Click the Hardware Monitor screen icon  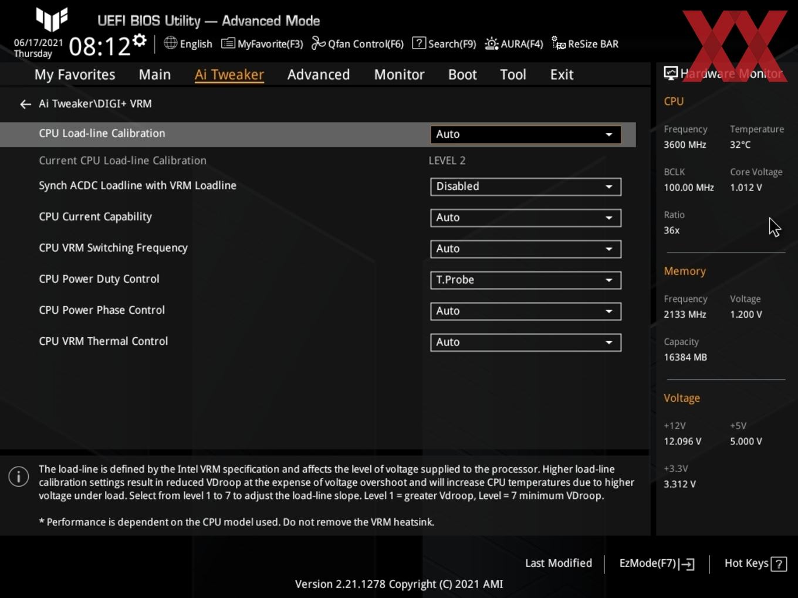point(670,73)
